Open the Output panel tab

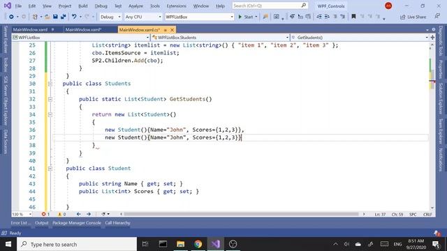42,223
